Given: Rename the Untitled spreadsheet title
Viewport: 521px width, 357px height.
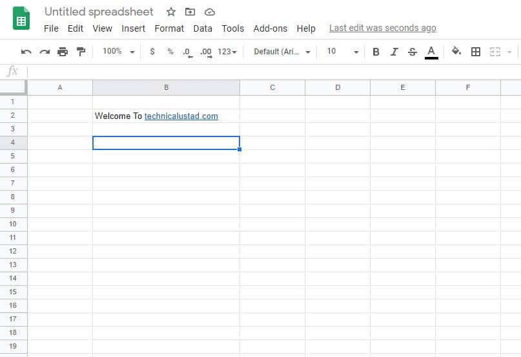Looking at the screenshot, I should [x=99, y=12].
